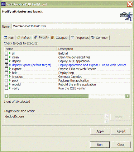Check the 'rebuild' target checkbox
134x152 pixels.
click(6, 84)
